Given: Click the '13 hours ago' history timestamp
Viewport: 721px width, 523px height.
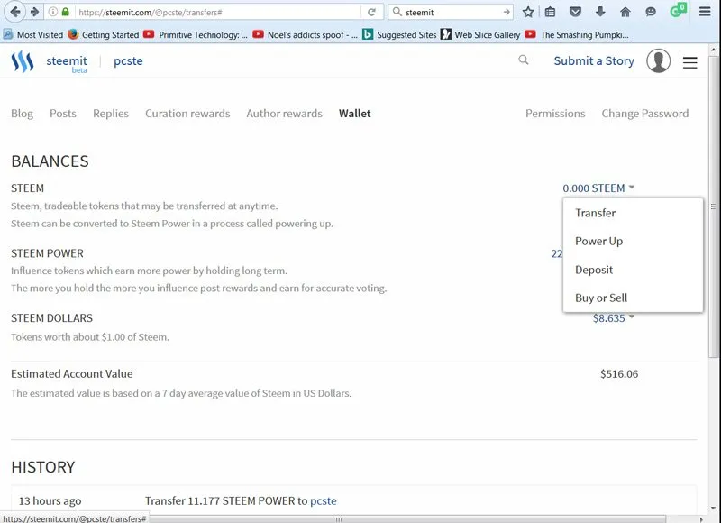Looking at the screenshot, I should tap(50, 501).
